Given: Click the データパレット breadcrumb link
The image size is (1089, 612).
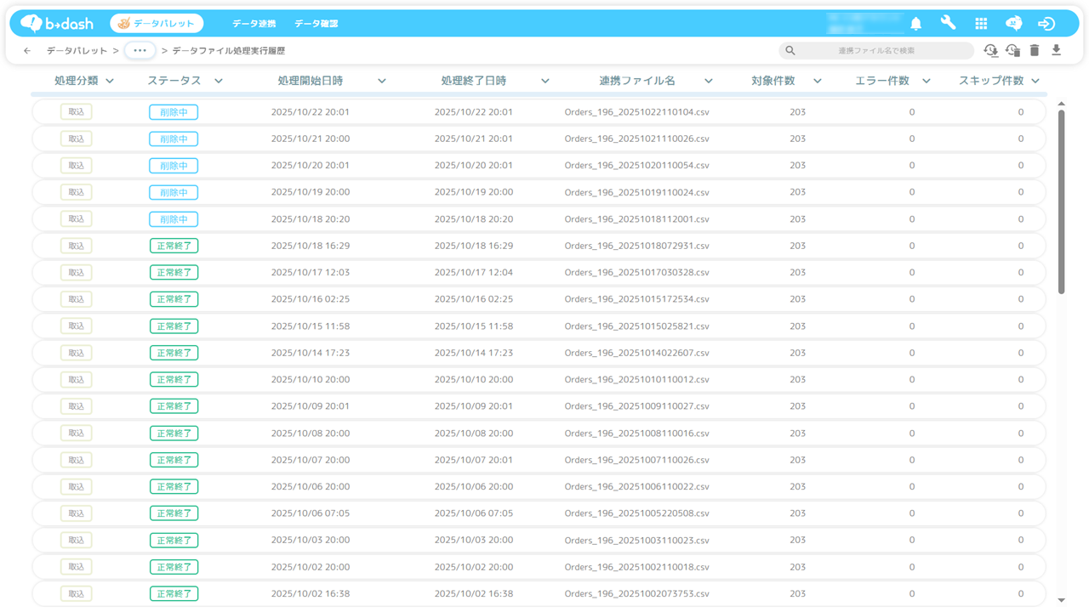Looking at the screenshot, I should (x=77, y=51).
